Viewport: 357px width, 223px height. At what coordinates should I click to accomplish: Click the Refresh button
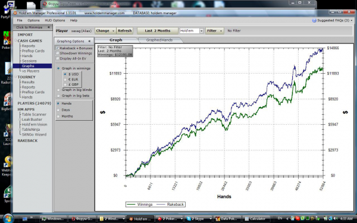coord(125,31)
